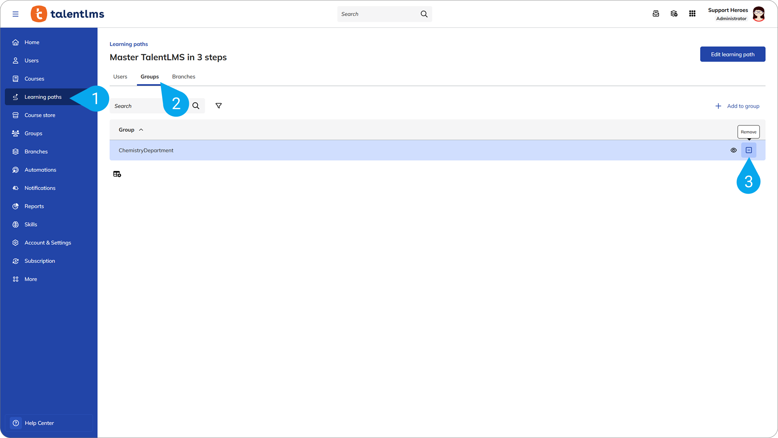Open Skills in the sidebar
Viewport: 778px width, 438px height.
pos(49,225)
